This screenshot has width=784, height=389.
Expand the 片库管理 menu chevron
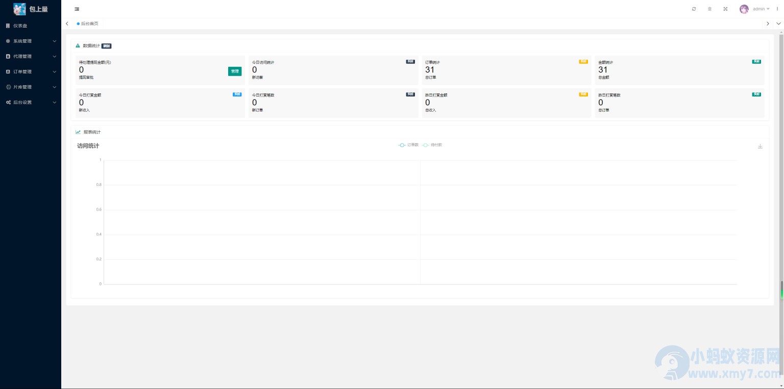tap(55, 87)
